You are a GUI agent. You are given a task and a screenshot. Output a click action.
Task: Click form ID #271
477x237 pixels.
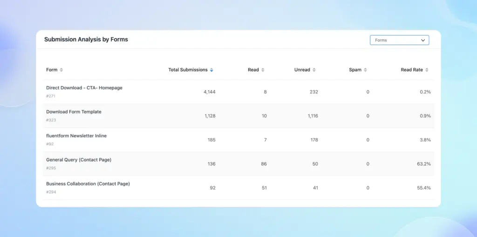coord(51,96)
